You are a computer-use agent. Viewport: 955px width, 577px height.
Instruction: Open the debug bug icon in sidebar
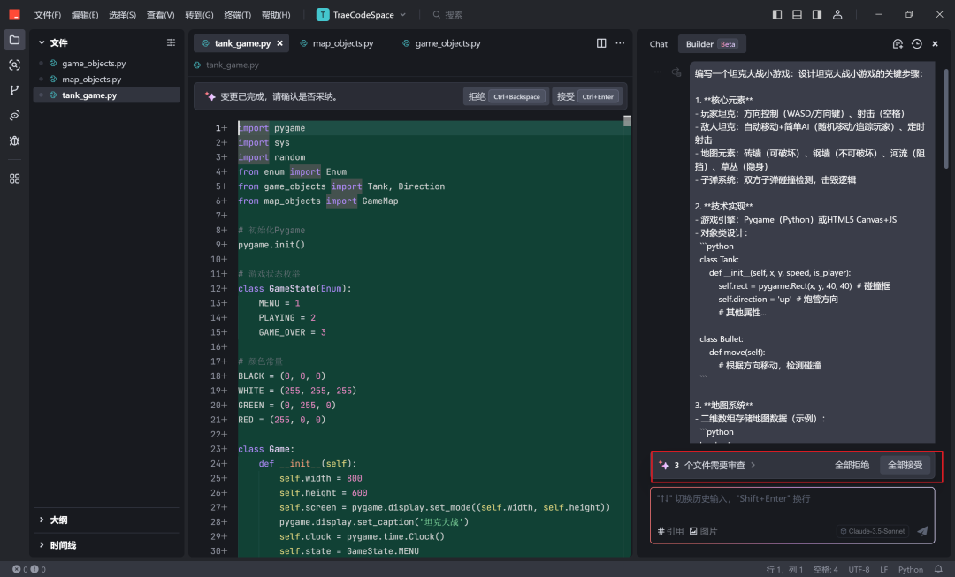pos(15,140)
